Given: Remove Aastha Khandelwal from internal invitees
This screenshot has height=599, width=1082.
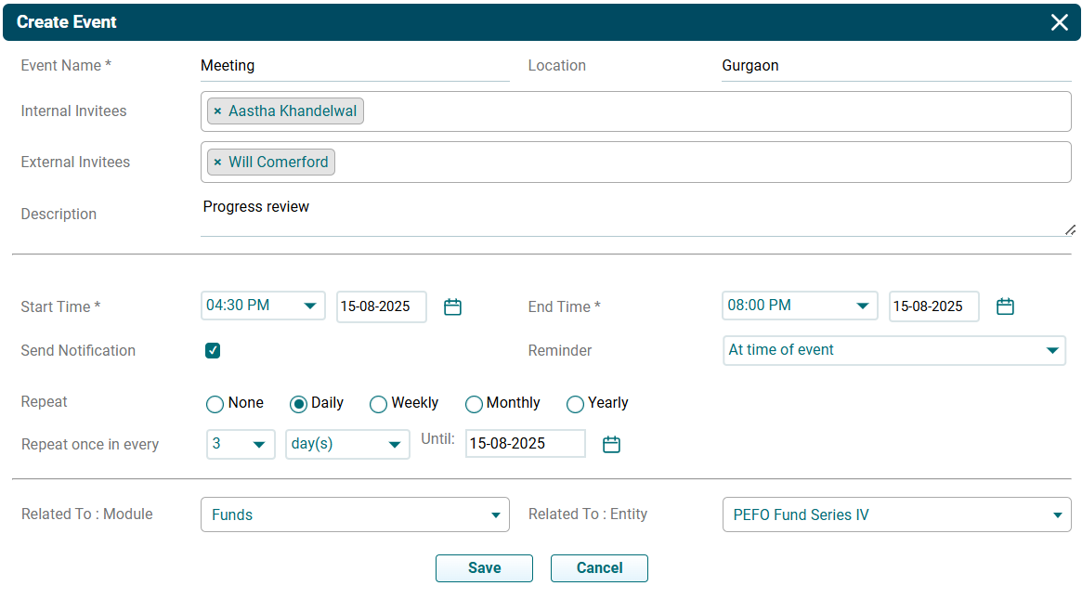Looking at the screenshot, I should click(x=217, y=111).
